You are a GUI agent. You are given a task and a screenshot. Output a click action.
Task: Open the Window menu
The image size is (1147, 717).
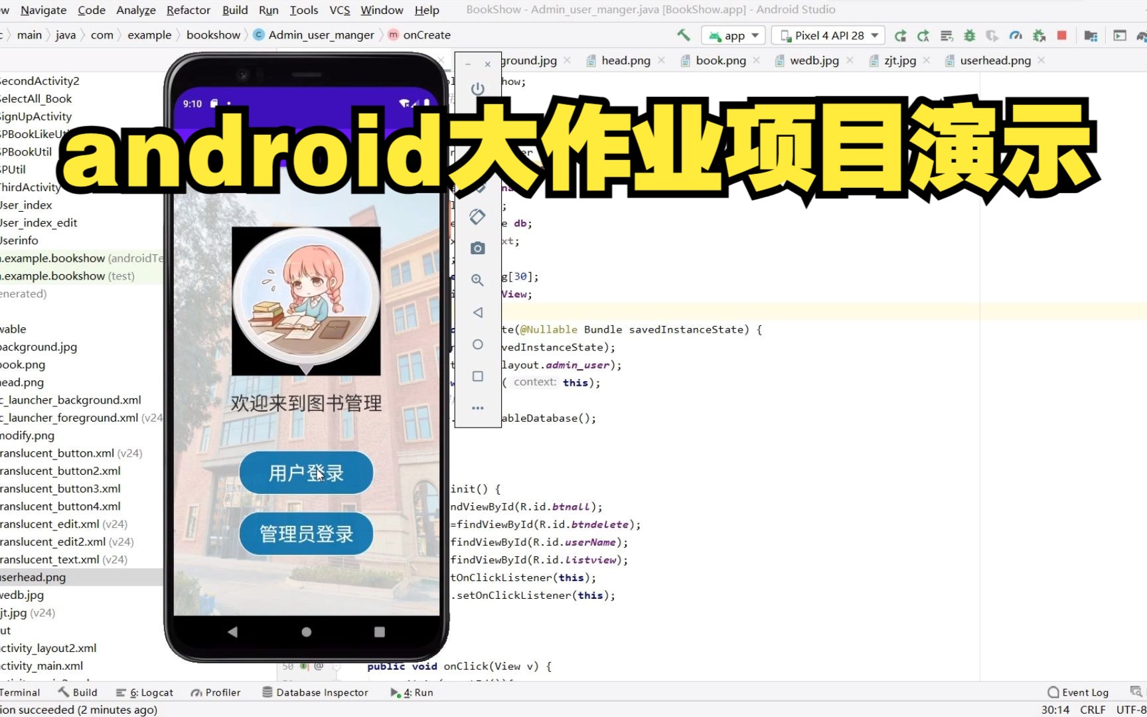tap(382, 10)
